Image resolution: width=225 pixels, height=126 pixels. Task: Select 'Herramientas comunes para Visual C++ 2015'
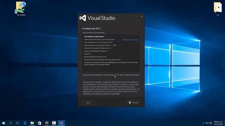pyautogui.click(x=100, y=45)
